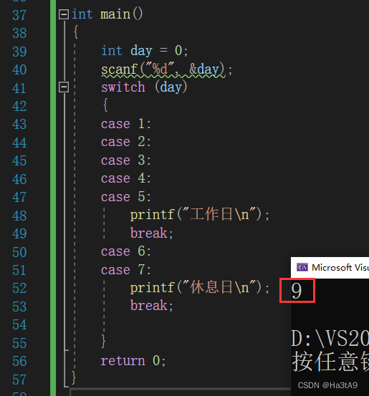Click the 'case 3:' label
369x396 pixels.
point(126,160)
